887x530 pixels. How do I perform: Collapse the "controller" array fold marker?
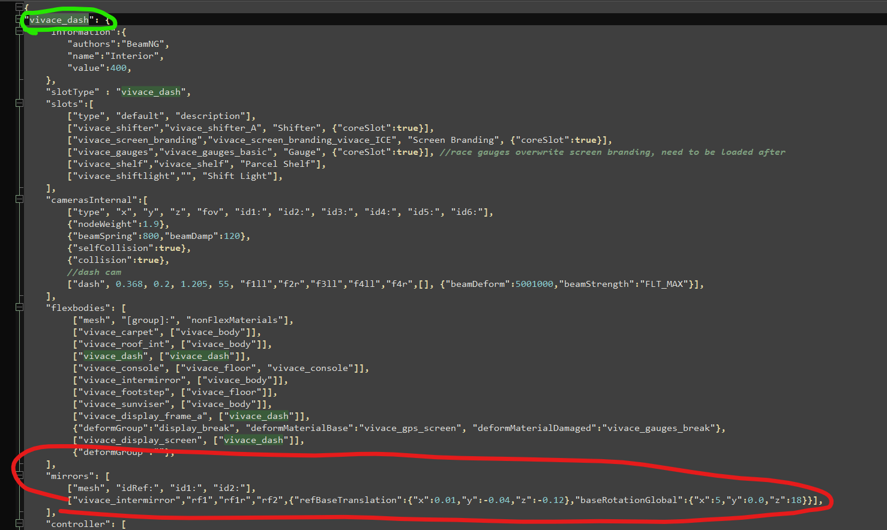19,523
